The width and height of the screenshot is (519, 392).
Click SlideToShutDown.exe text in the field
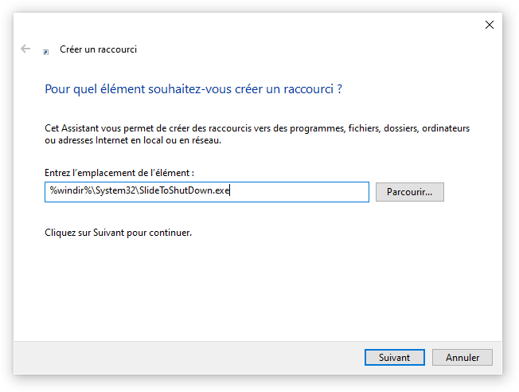point(185,190)
